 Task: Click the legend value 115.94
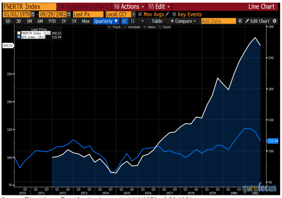[x=56, y=37]
